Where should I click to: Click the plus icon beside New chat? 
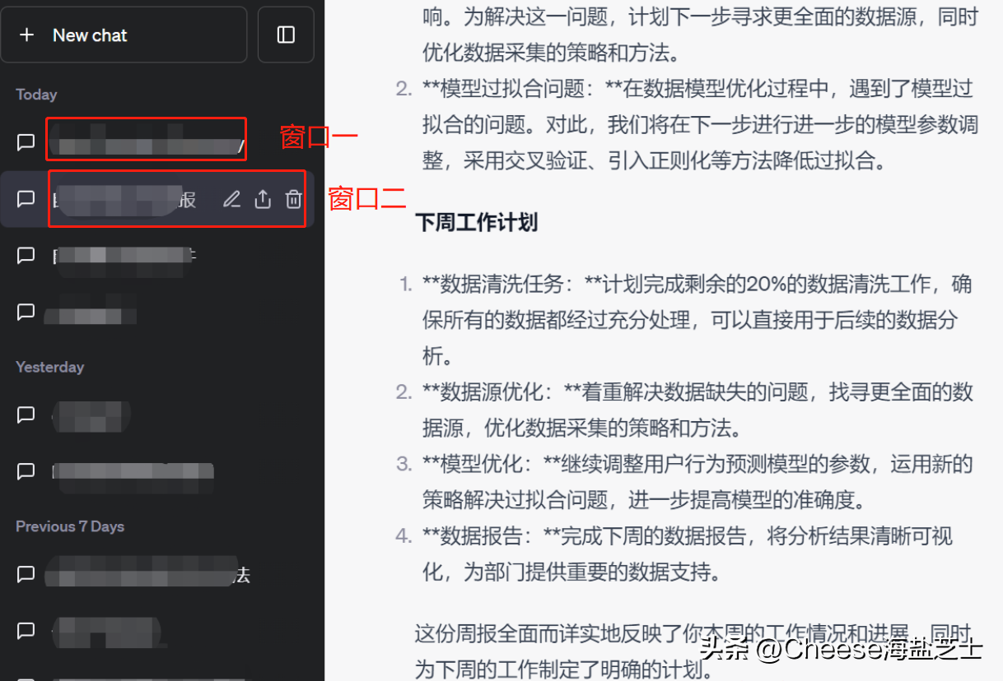[x=26, y=35]
